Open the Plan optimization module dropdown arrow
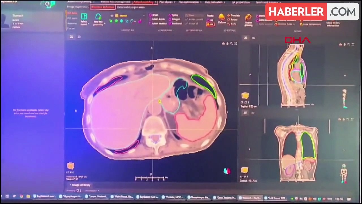Screen dimensions: 362x204 coord(201,2)
